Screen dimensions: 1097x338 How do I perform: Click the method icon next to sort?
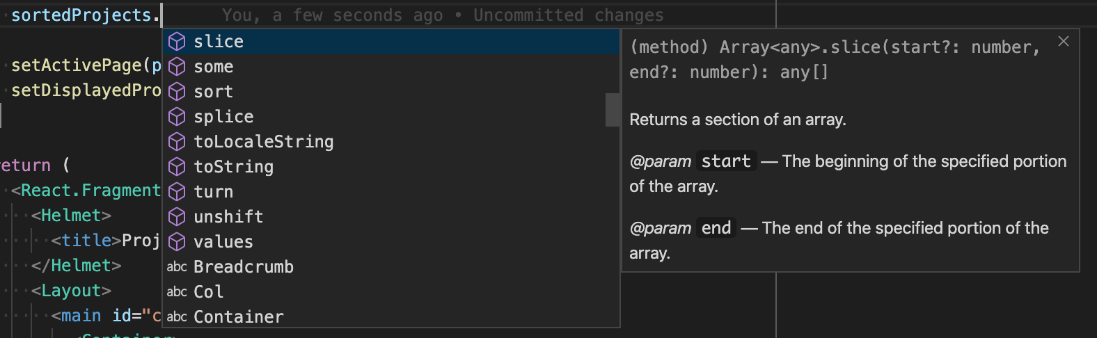pos(177,92)
